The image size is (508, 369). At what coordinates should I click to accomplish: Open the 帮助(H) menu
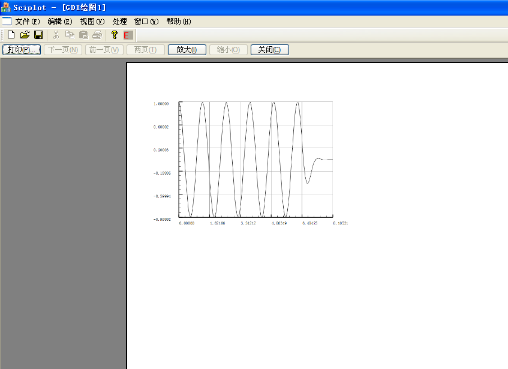178,22
